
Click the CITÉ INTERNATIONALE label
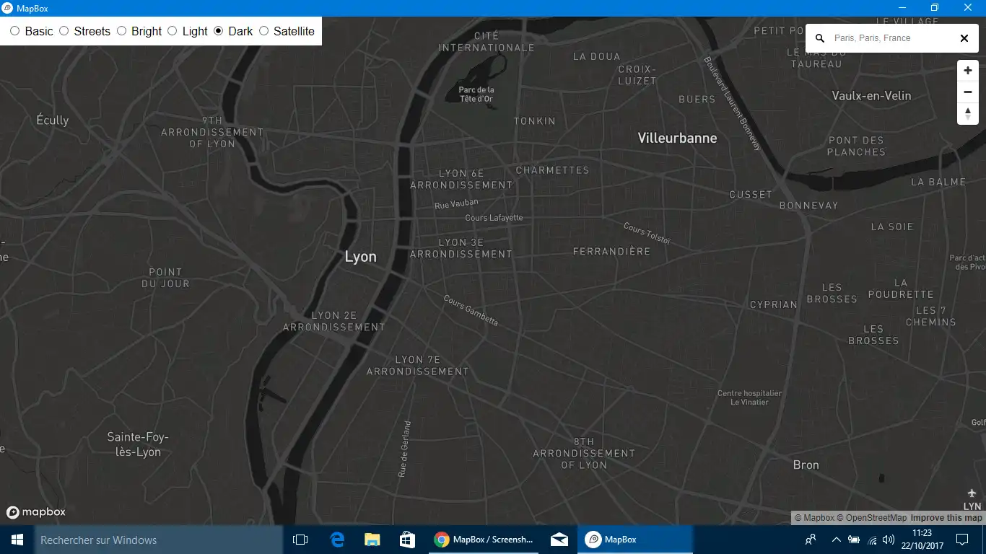tap(487, 42)
